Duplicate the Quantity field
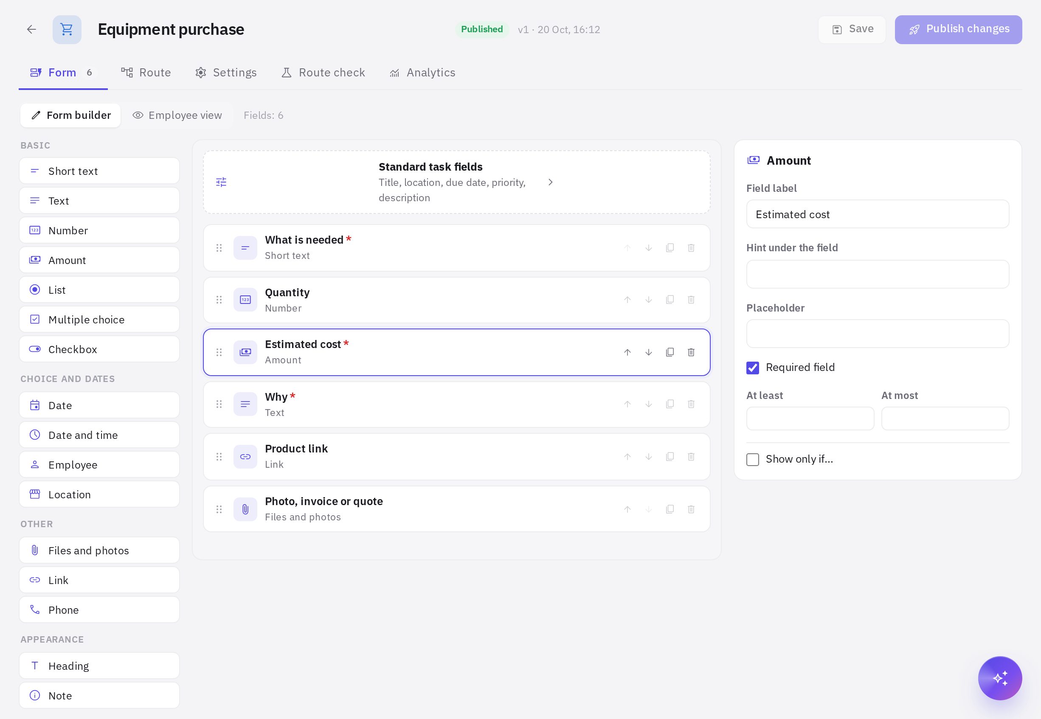 [x=670, y=300]
